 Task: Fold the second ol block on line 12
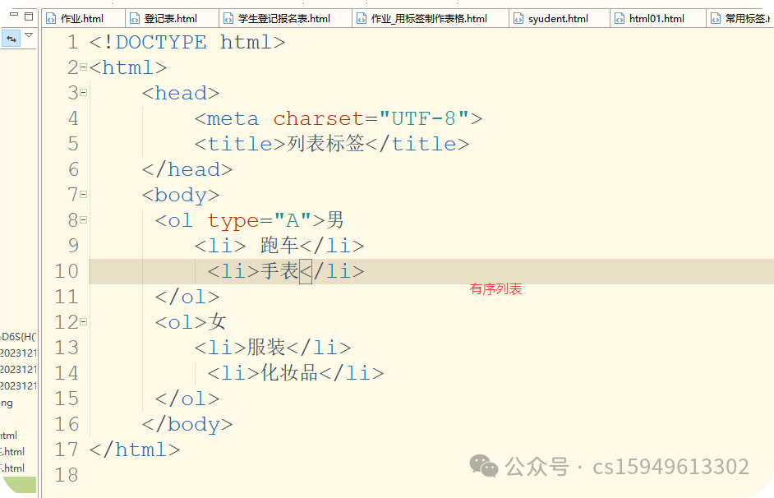[84, 322]
